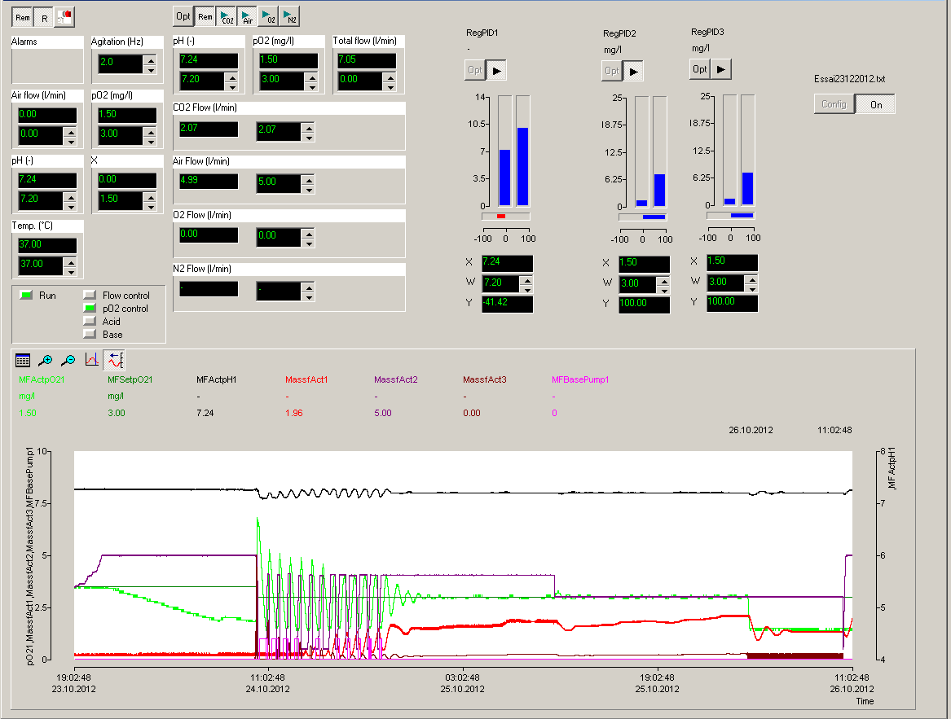This screenshot has height=719, width=951.
Task: Increase the O2 Flow setpoint
Action: pyautogui.click(x=309, y=233)
